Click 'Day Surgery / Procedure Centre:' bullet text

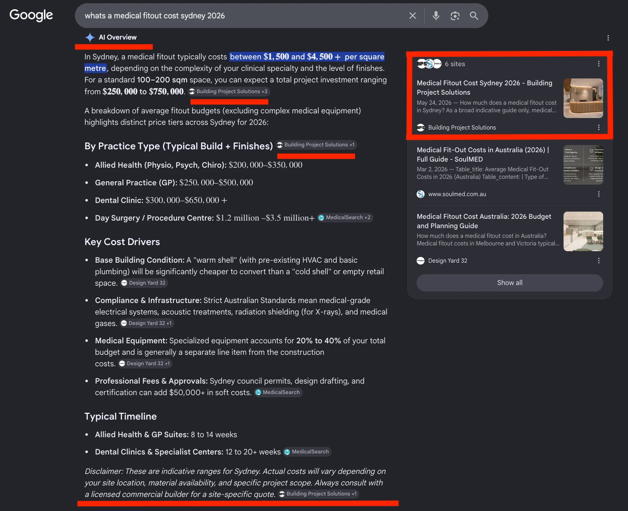(154, 218)
